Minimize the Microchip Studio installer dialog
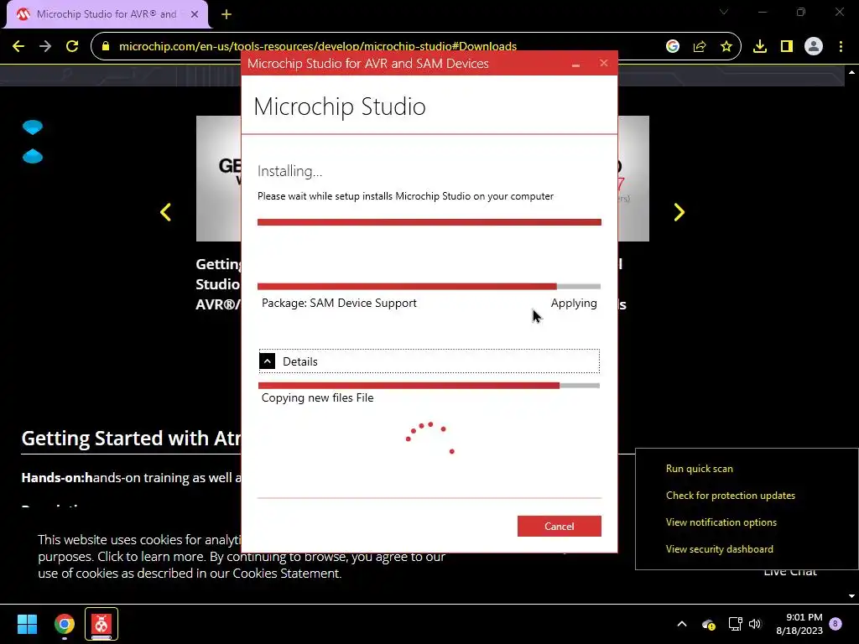The width and height of the screenshot is (859, 644). (x=575, y=64)
